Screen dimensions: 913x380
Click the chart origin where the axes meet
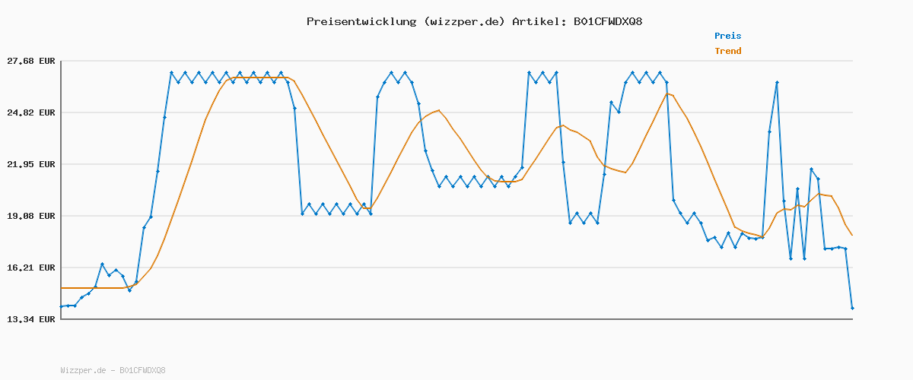pos(61,319)
